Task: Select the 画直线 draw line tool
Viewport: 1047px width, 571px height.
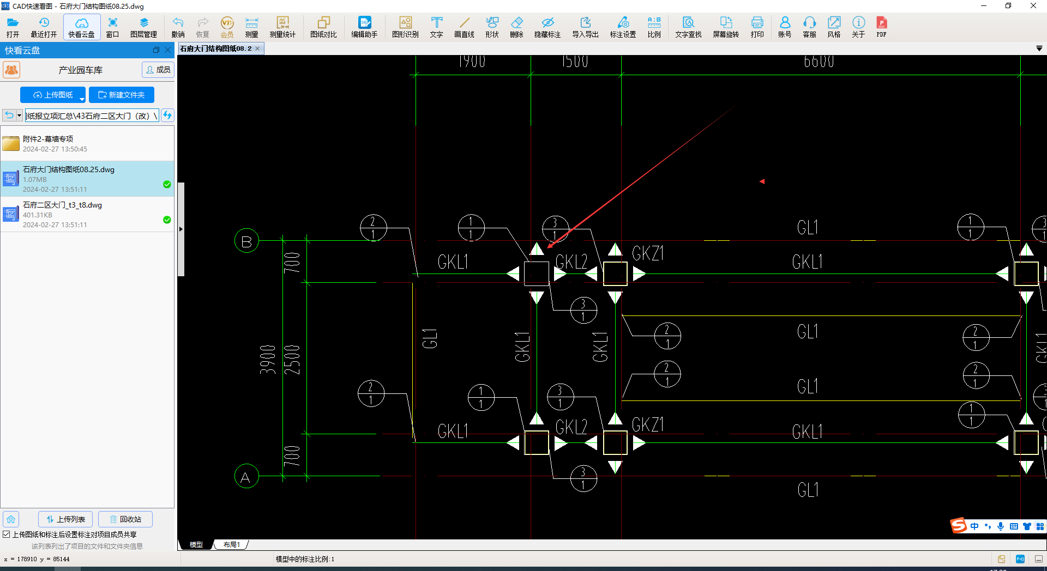Action: (x=464, y=27)
